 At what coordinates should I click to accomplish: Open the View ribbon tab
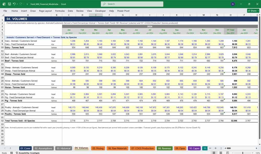click(x=89, y=11)
